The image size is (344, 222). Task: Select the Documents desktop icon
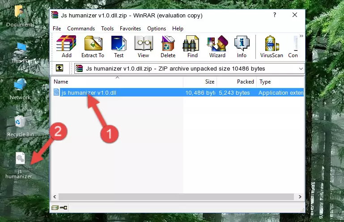tap(21, 17)
